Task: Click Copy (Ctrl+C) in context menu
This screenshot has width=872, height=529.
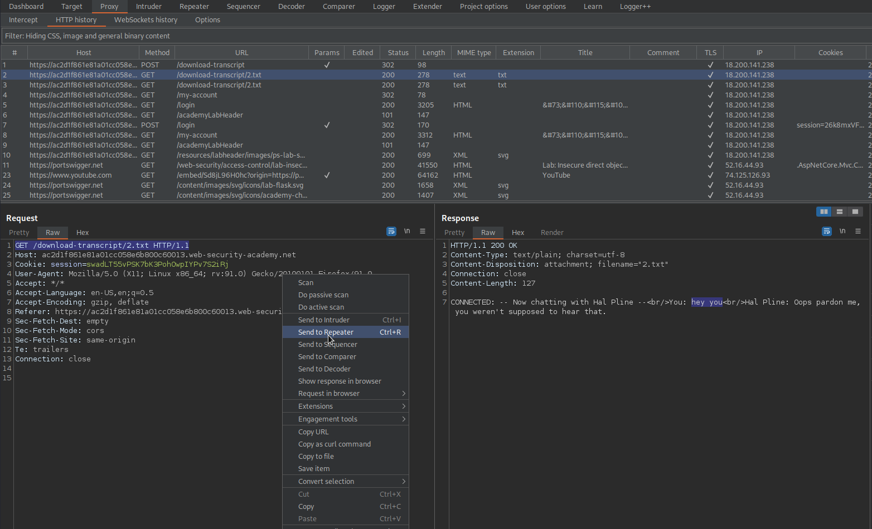Action: [x=346, y=507]
